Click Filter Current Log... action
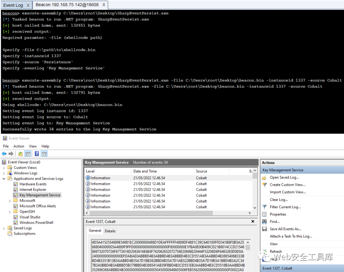Screen dimensions: 344x272 pyautogui.click(x=285, y=207)
